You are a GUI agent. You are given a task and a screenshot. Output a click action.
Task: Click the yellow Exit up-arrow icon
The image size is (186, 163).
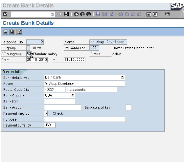[x=82, y=14]
